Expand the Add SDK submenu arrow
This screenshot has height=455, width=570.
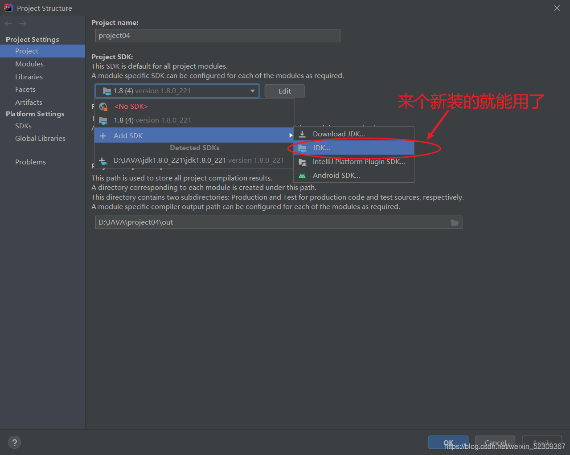[291, 135]
